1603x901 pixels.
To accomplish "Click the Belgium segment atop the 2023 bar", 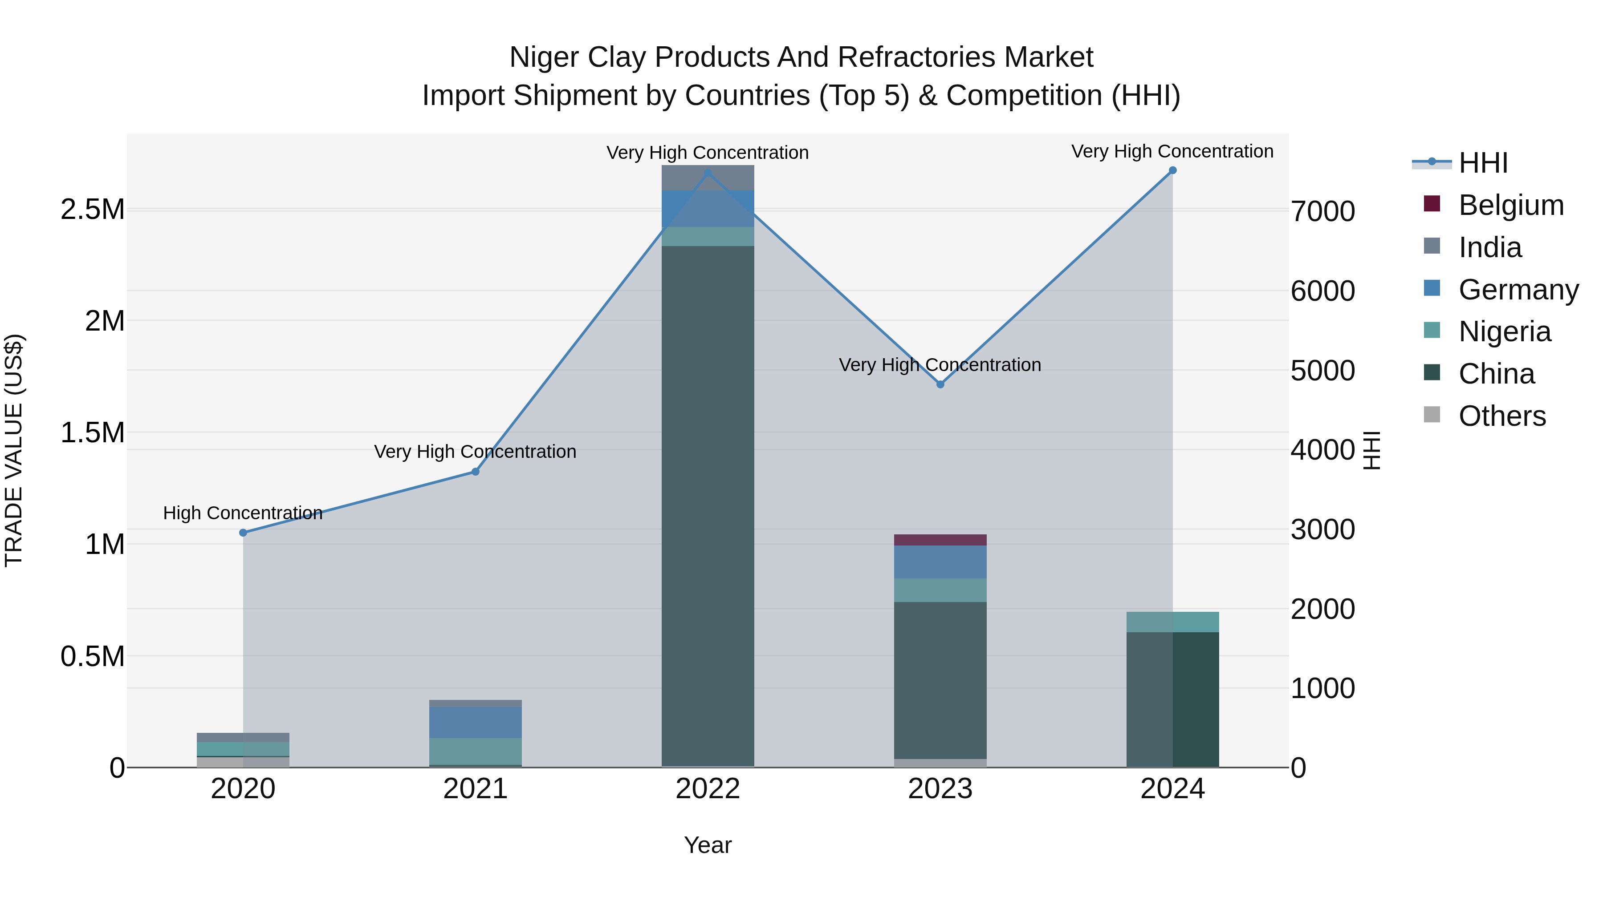I will point(940,540).
